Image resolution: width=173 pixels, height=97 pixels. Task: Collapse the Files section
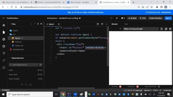(10, 24)
